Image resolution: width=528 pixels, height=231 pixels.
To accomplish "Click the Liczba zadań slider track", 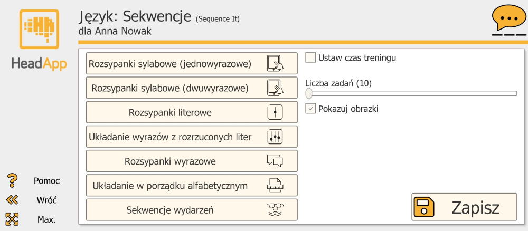I will 411,93.
